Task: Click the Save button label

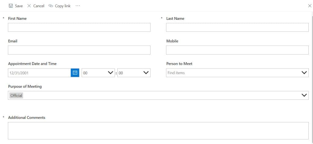Action: (19, 6)
